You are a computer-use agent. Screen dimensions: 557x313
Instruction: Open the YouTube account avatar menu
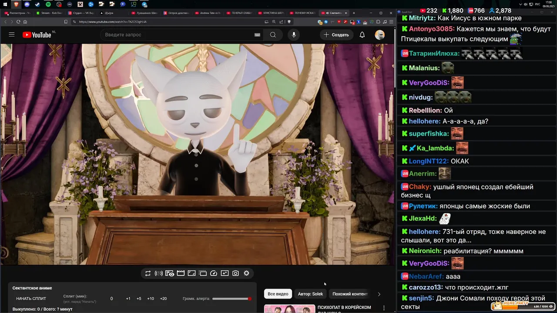[x=380, y=35]
